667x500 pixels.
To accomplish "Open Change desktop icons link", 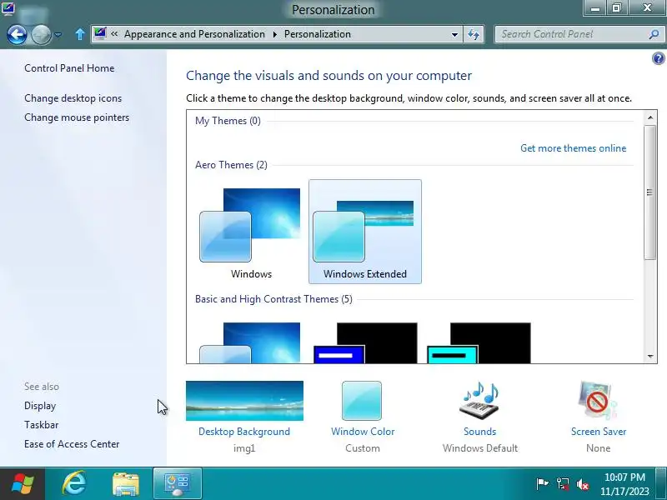I will pyautogui.click(x=73, y=98).
